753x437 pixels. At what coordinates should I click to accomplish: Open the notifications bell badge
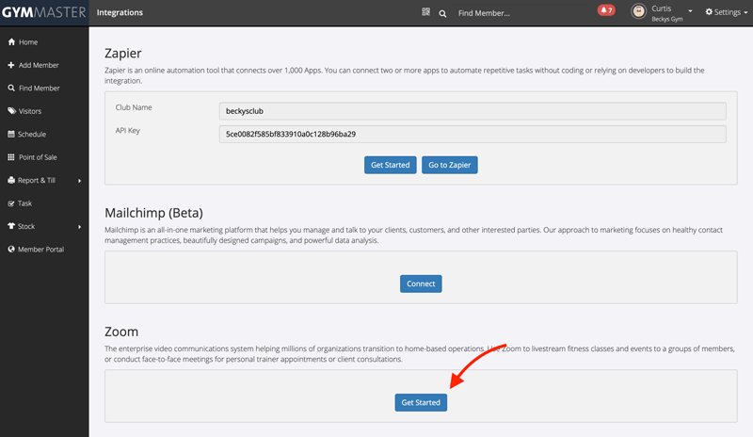pos(605,11)
